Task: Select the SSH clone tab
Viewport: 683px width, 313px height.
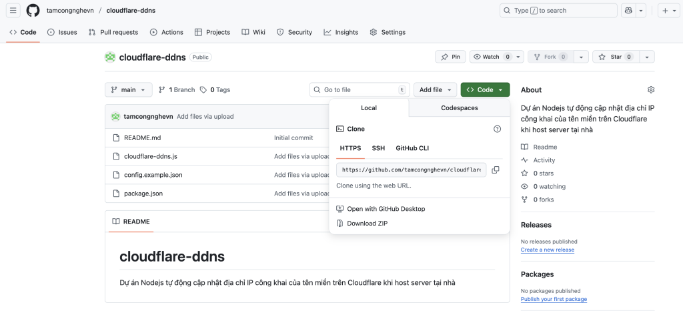Action: point(378,147)
